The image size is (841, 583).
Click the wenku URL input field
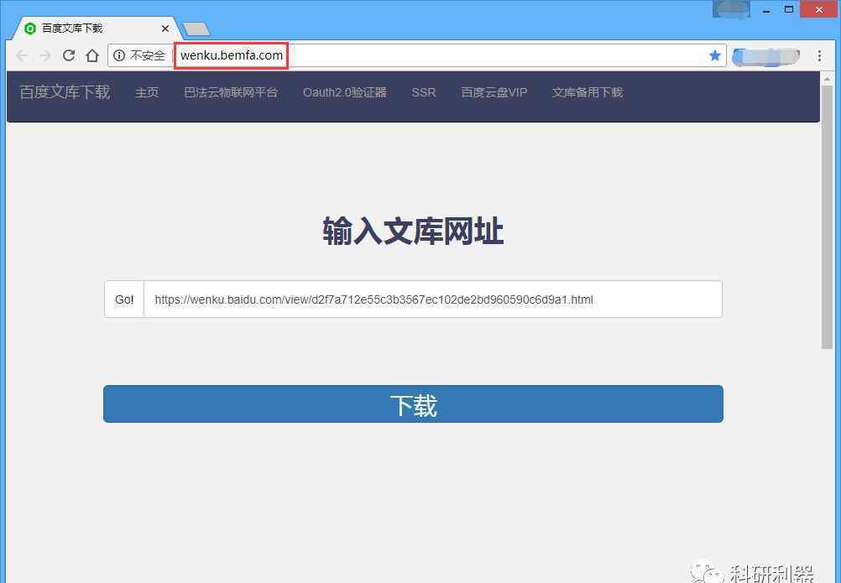click(x=433, y=299)
